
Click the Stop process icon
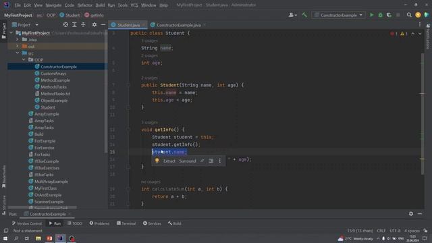pyautogui.click(x=398, y=15)
